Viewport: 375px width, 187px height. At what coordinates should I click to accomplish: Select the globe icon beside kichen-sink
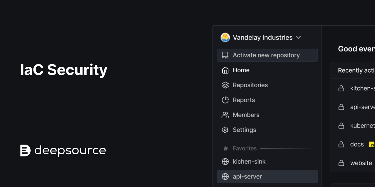pos(225,161)
